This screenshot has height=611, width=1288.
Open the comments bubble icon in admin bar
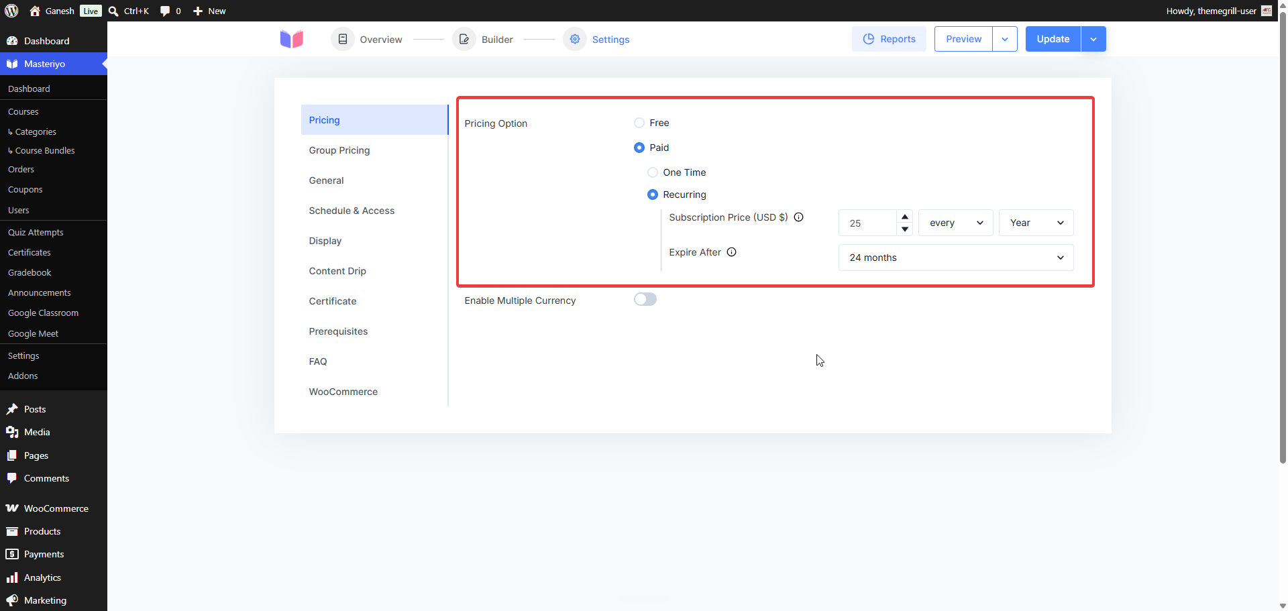point(165,11)
